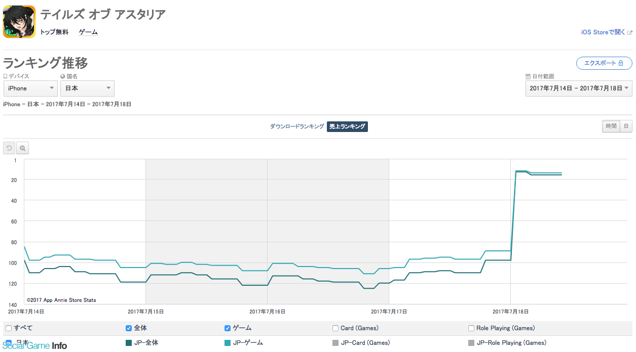Click the external link icon beside iOS Storeで開く
Image resolution: width=636 pixels, height=352 pixels.
(629, 32)
